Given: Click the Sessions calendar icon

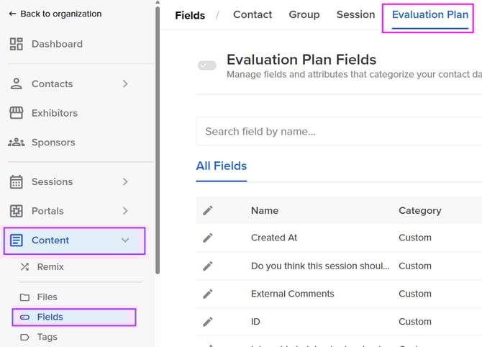Looking at the screenshot, I should point(16,182).
